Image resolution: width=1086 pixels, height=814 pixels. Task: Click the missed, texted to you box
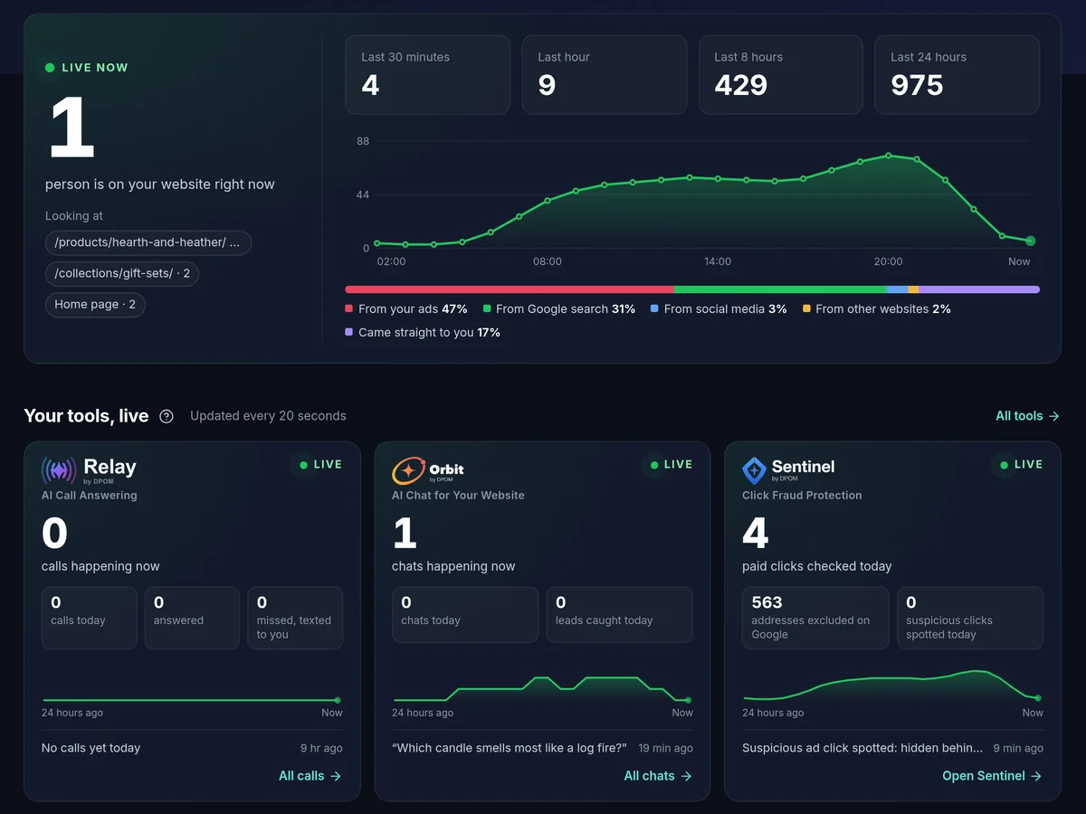[295, 619]
